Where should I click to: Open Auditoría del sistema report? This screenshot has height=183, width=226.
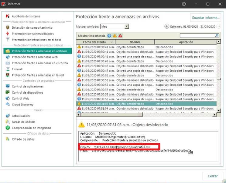[26, 16]
